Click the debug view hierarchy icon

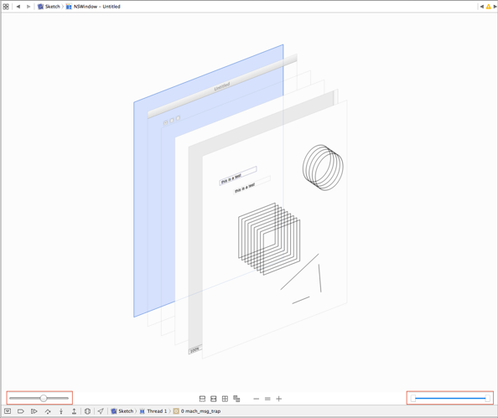tap(87, 411)
